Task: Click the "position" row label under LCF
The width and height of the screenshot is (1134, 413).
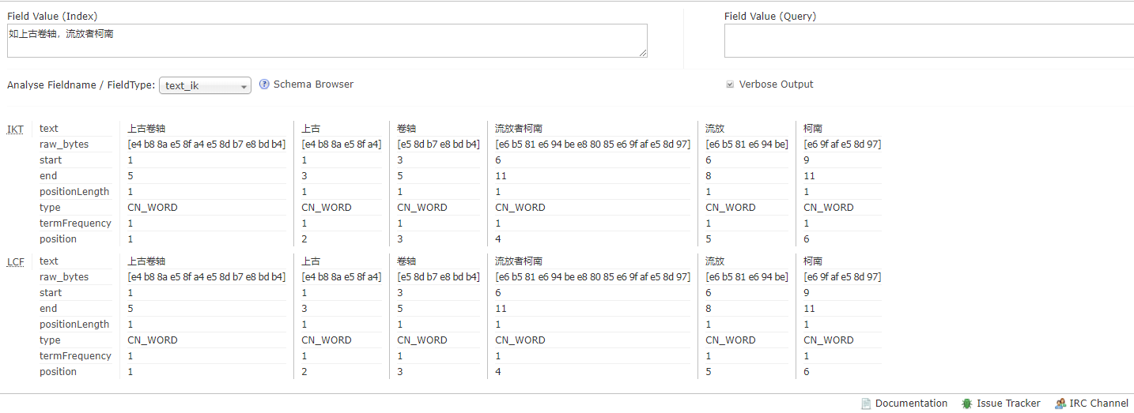Action: [58, 372]
